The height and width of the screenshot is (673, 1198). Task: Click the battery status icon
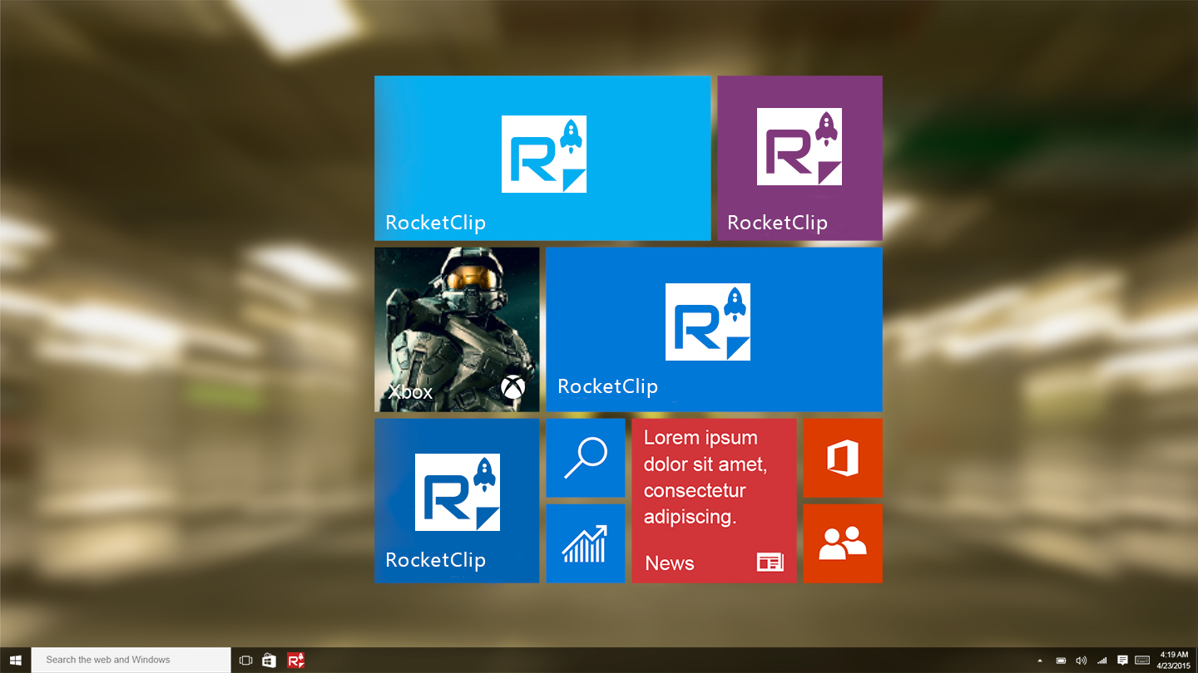(x=1061, y=661)
